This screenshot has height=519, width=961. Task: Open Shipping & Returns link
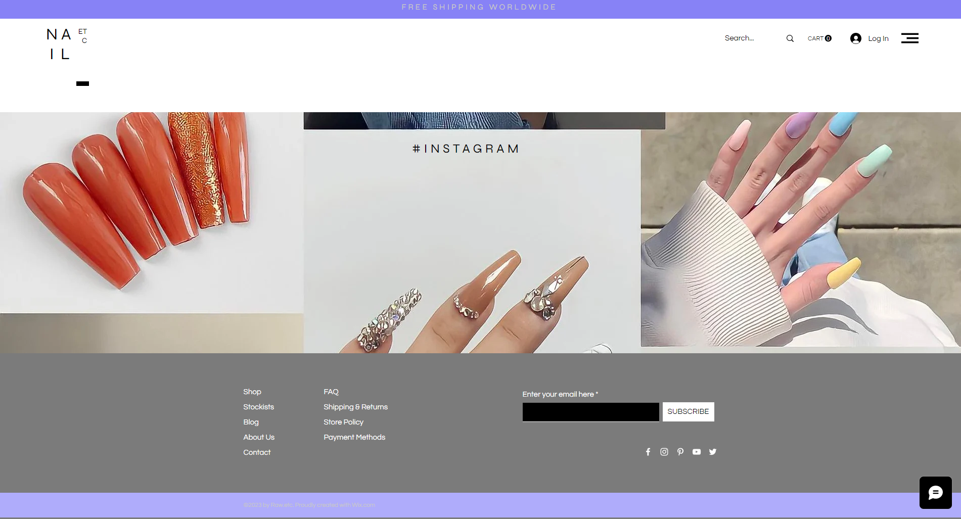coord(355,407)
